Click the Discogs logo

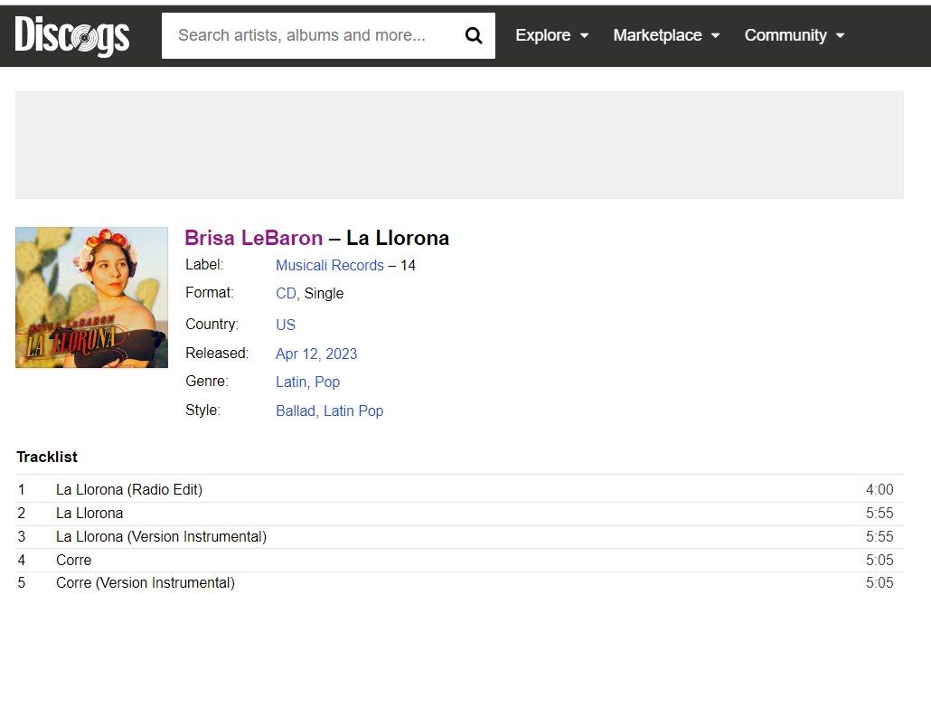(72, 36)
